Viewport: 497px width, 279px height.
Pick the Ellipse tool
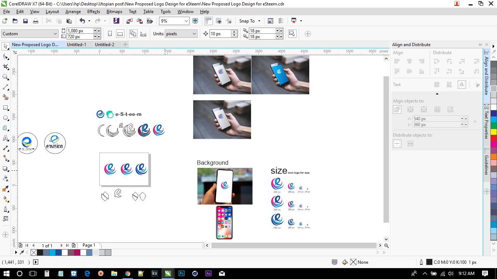(x=5, y=118)
